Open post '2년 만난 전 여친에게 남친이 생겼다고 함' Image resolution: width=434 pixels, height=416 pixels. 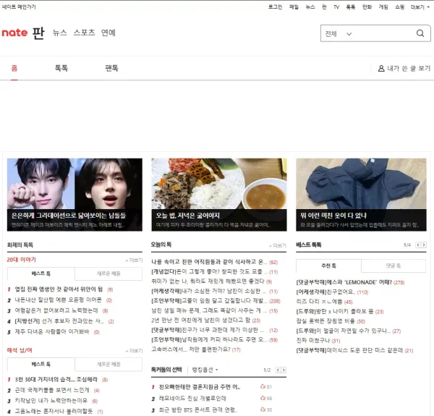click(200, 321)
